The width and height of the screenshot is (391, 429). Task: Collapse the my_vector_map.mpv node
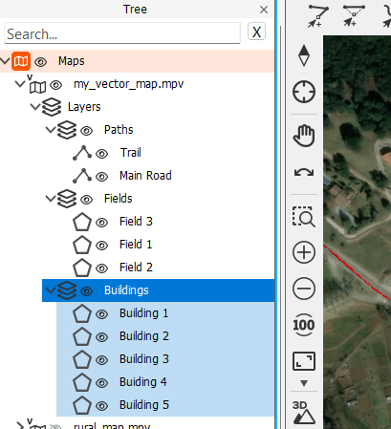pyautogui.click(x=20, y=84)
